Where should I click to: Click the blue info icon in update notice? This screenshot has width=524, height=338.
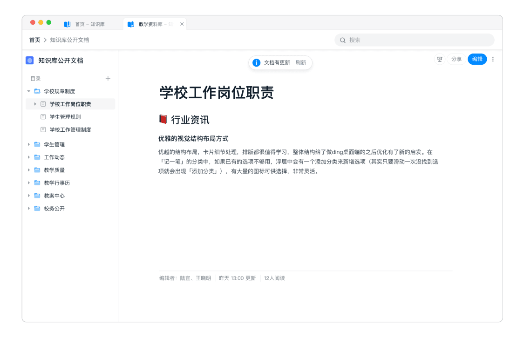pos(256,62)
